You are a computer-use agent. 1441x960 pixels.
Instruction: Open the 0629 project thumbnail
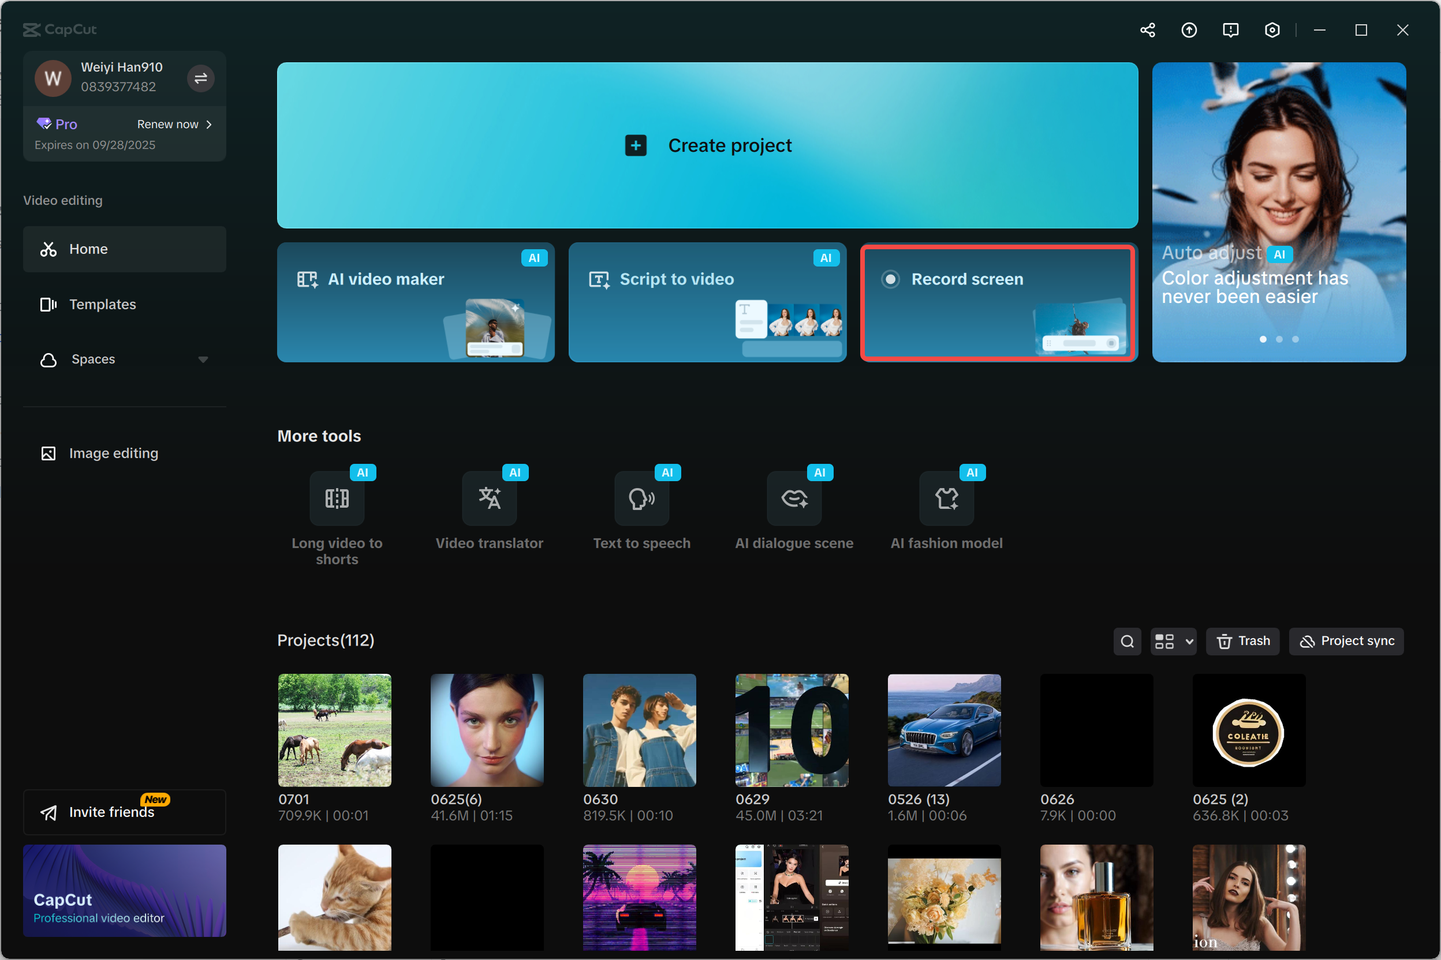coord(791,730)
